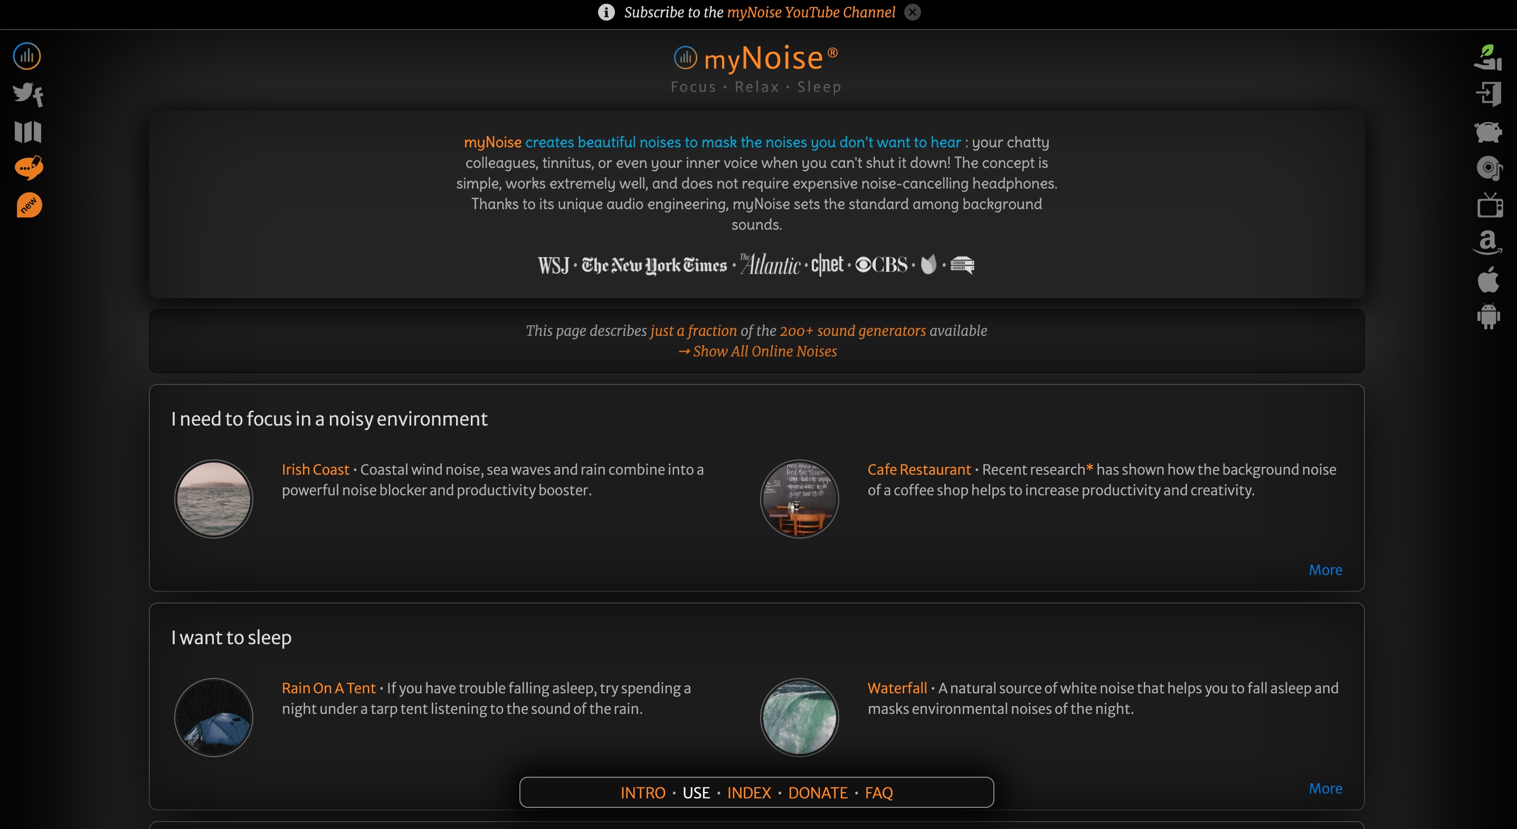Dismiss the YouTube subscribe banner

tap(912, 12)
